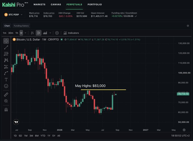Screen dimensions: 193x141
Task: Select the trend line drawing tool
Action: 6,47
